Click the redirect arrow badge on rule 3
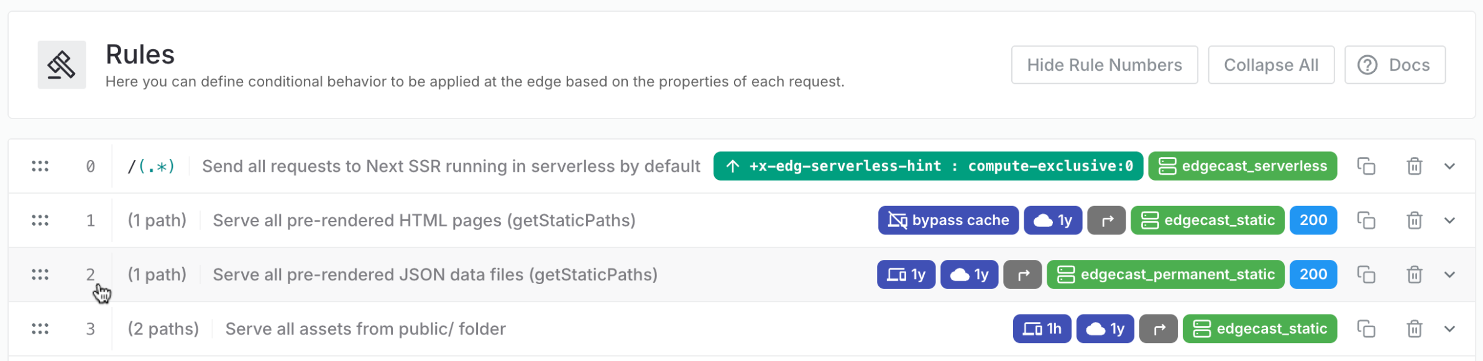1483x361 pixels. click(1159, 329)
